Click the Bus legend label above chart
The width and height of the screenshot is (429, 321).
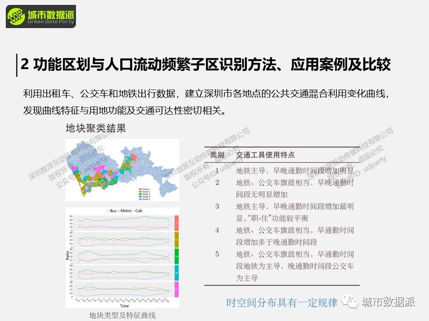click(x=112, y=211)
